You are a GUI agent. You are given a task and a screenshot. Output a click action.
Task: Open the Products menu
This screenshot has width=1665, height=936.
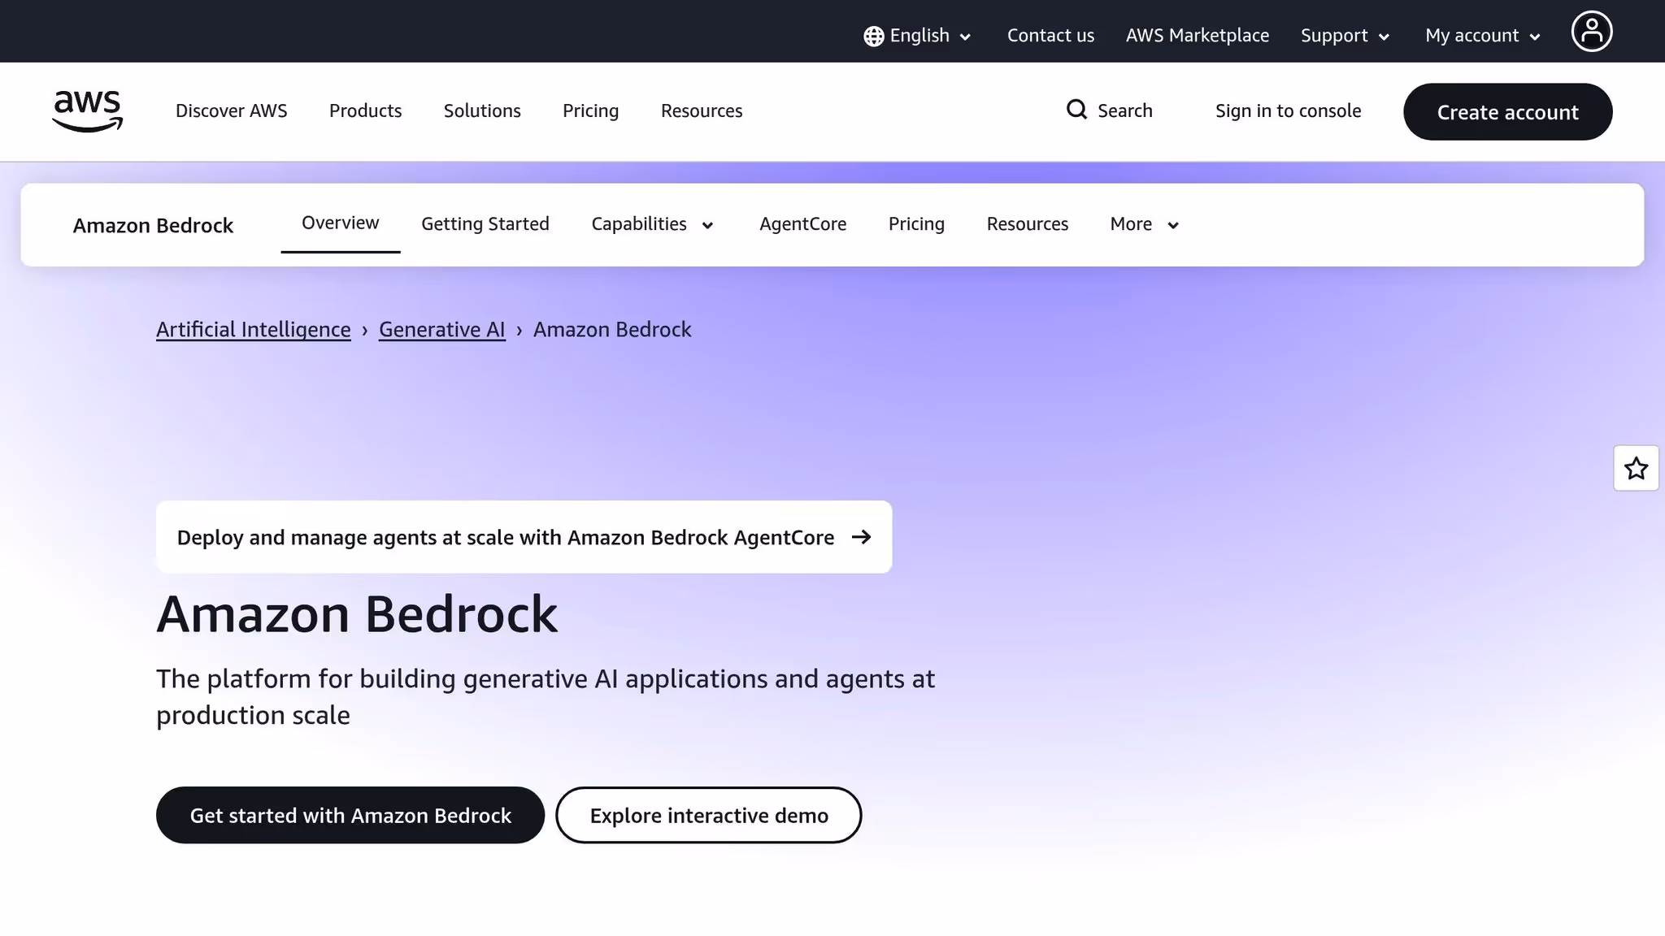pyautogui.click(x=365, y=110)
